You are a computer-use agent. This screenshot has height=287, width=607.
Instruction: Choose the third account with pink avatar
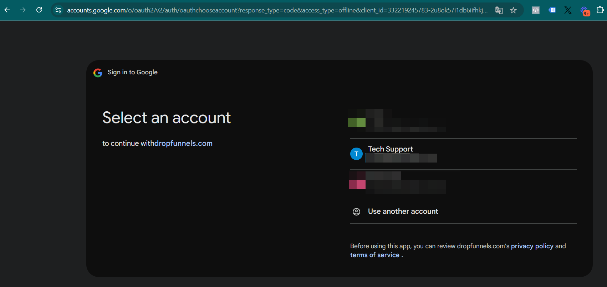(463, 185)
